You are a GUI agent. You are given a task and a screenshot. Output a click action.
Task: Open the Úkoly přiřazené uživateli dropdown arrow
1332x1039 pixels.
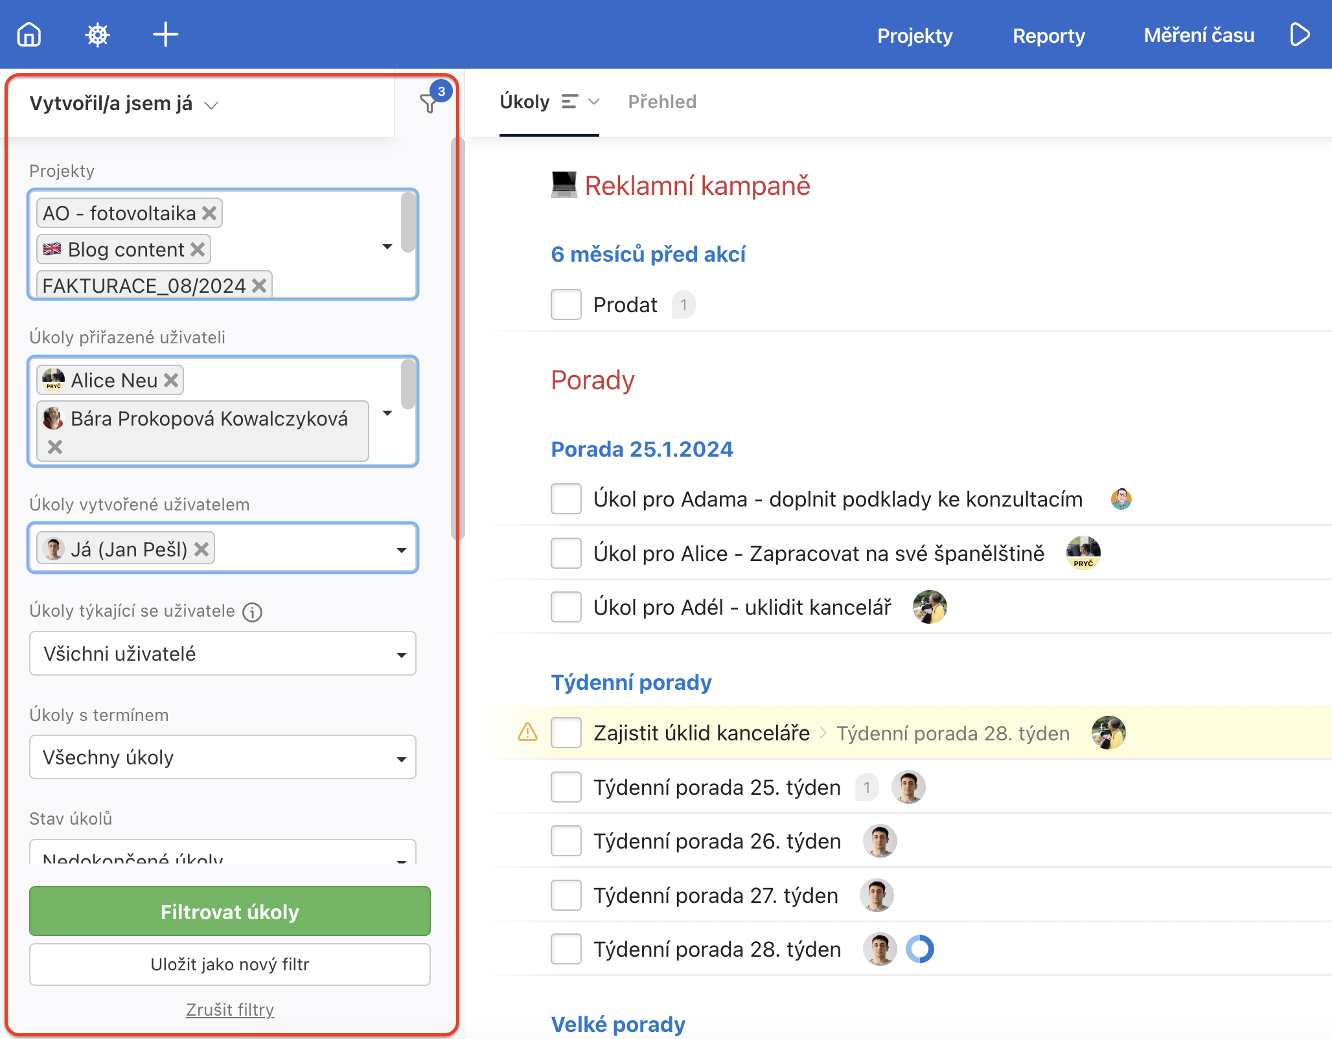pos(387,413)
